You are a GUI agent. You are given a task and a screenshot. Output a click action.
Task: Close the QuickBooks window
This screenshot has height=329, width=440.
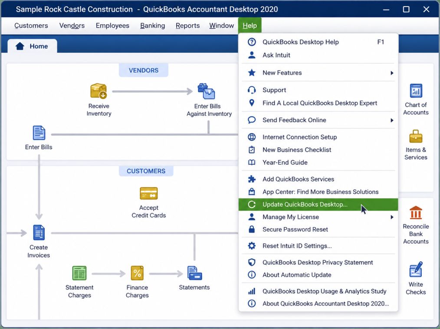(x=426, y=9)
